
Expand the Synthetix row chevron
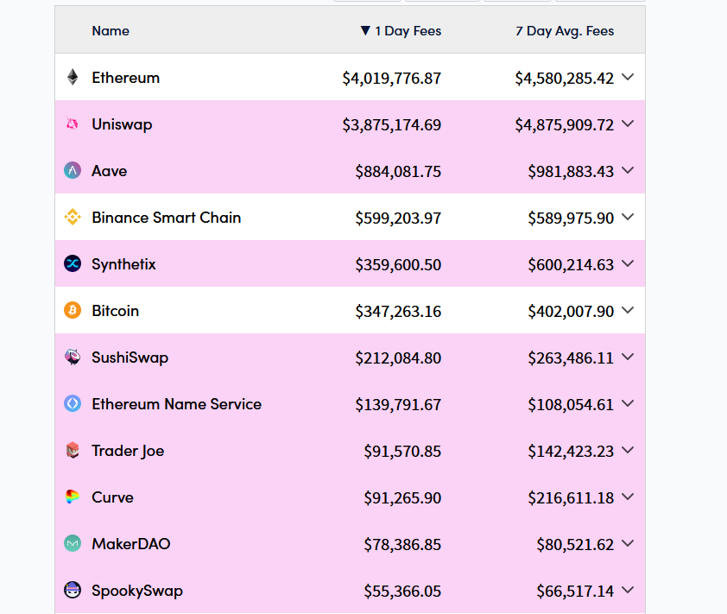pos(628,263)
